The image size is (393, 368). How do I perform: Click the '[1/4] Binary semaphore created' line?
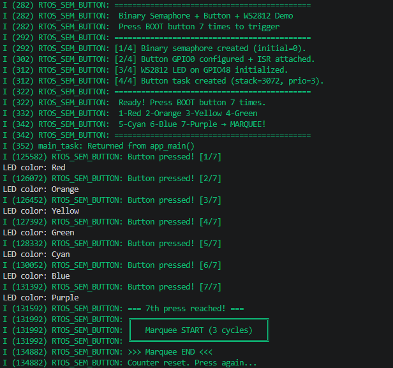pyautogui.click(x=154, y=48)
